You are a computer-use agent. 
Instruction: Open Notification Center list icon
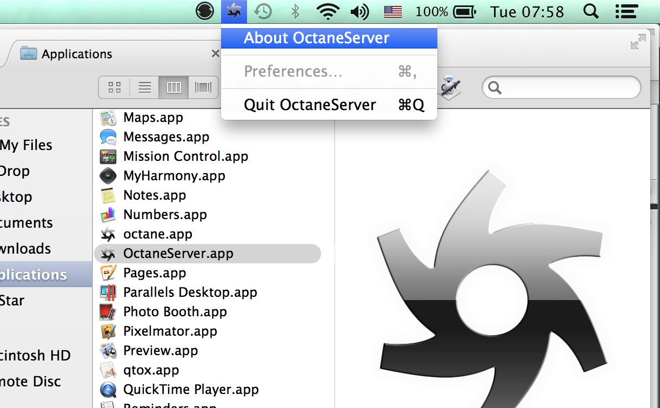tap(626, 11)
